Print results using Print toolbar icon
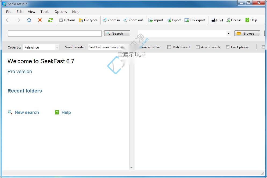 tap(217, 20)
